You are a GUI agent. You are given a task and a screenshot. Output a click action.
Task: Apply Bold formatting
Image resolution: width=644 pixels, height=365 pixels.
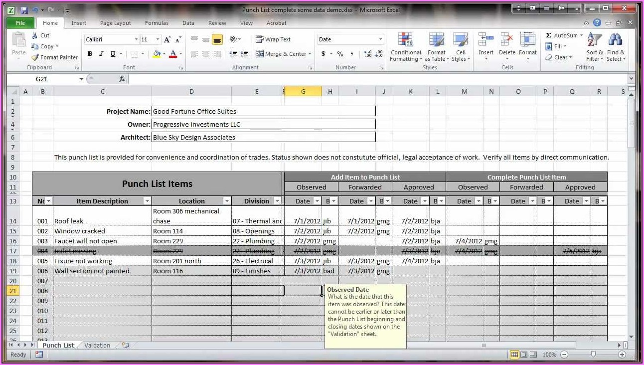tap(90, 54)
